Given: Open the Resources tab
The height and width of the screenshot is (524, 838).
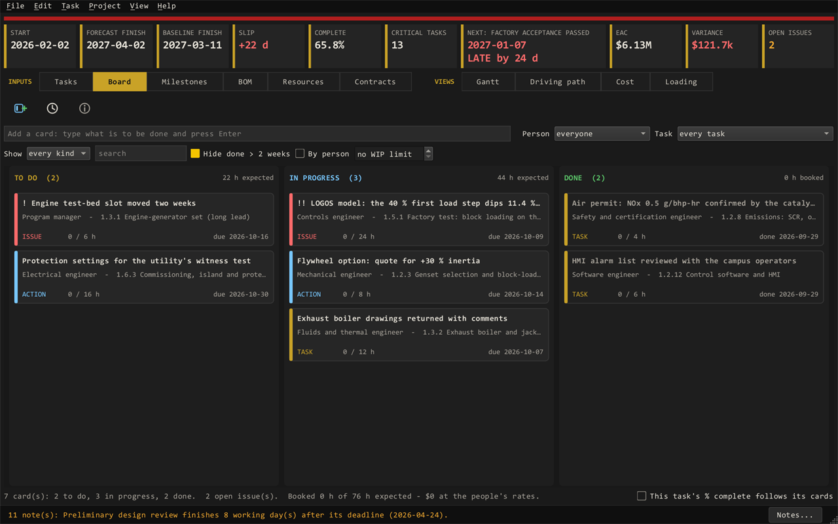Looking at the screenshot, I should tap(303, 82).
